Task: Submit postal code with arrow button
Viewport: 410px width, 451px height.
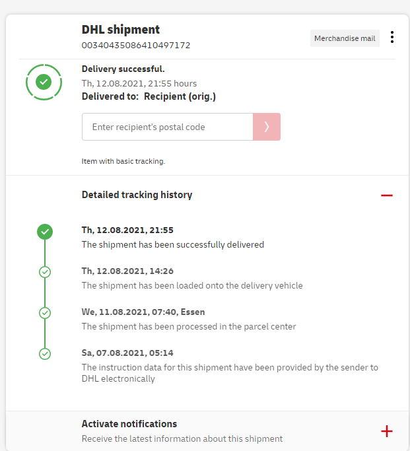Action: coord(267,127)
